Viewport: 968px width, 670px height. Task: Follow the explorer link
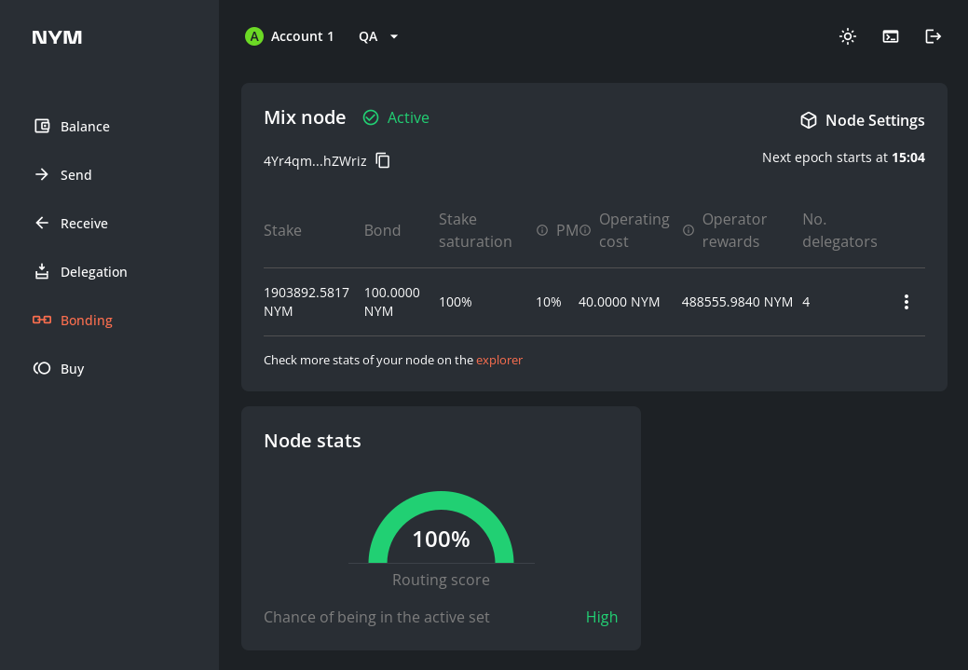click(499, 360)
